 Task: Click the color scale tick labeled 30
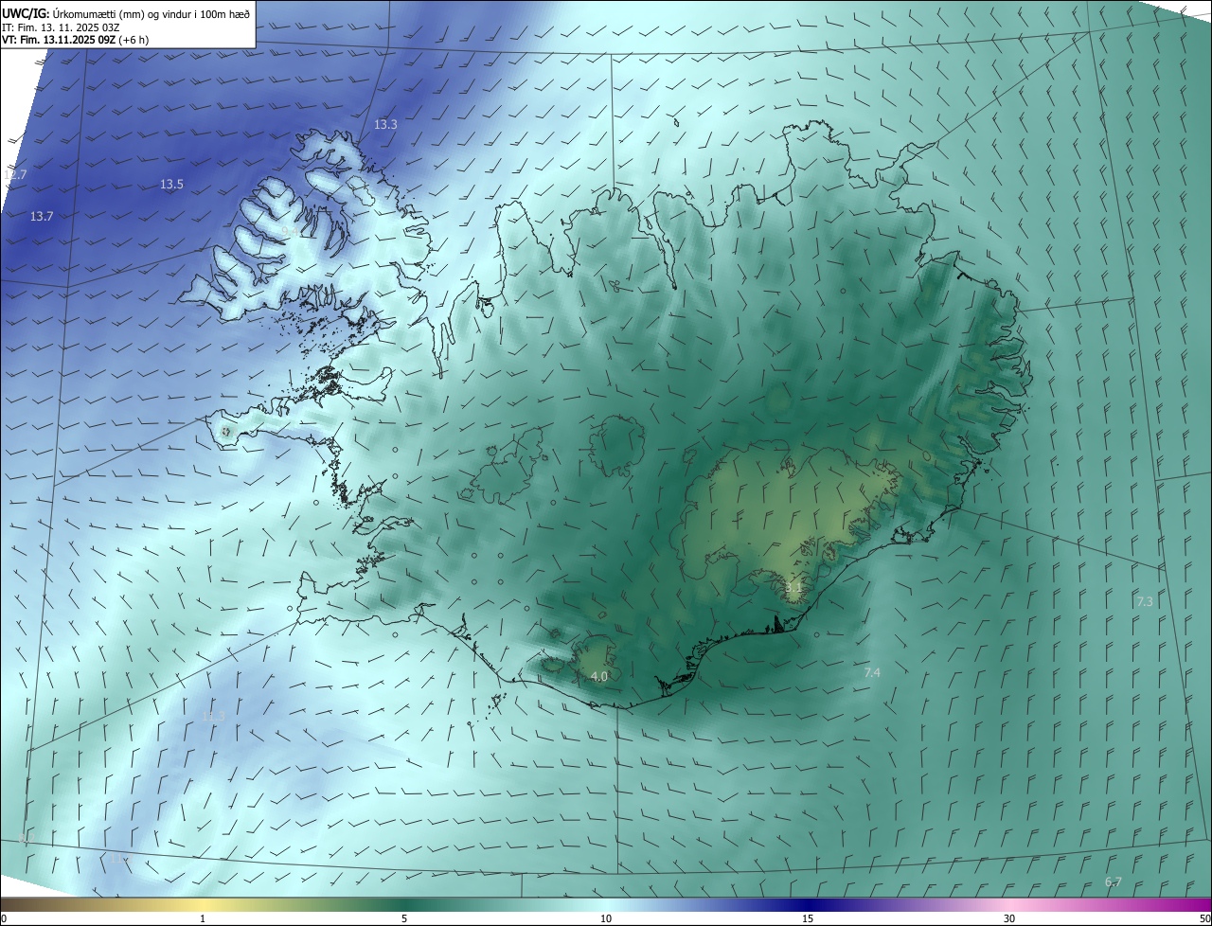pos(1009,918)
